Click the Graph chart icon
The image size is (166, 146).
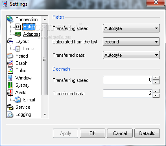click(x=10, y=63)
